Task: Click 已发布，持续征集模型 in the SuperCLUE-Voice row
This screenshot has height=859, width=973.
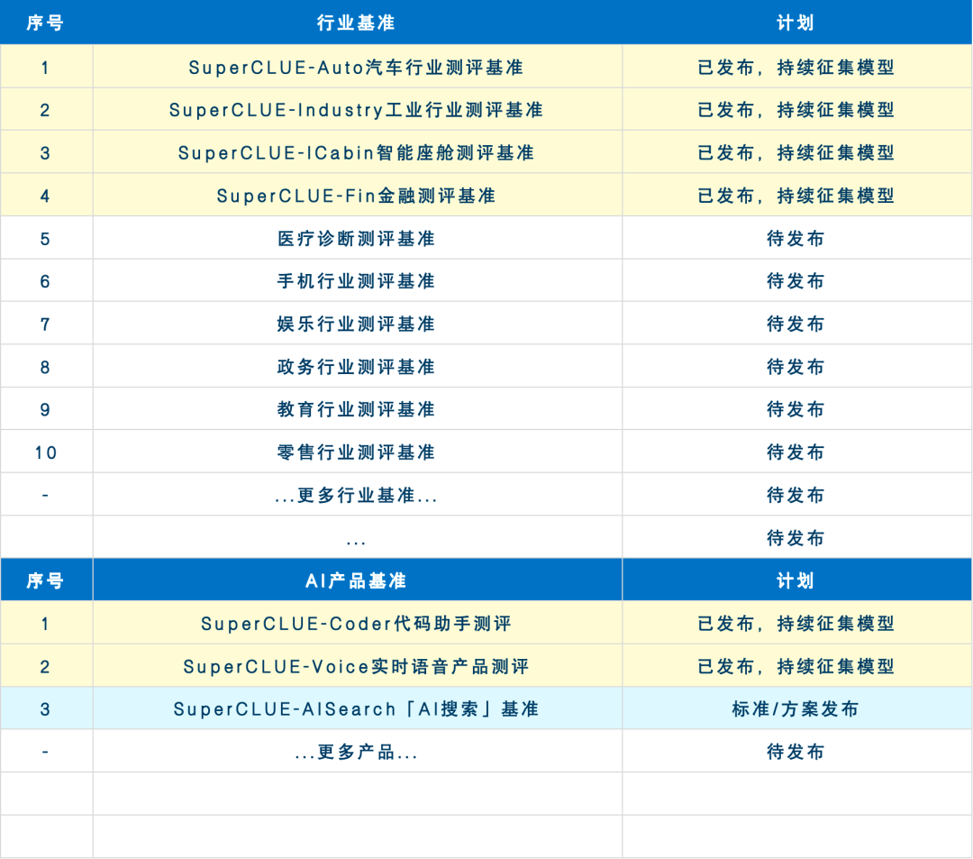Action: tap(796, 666)
